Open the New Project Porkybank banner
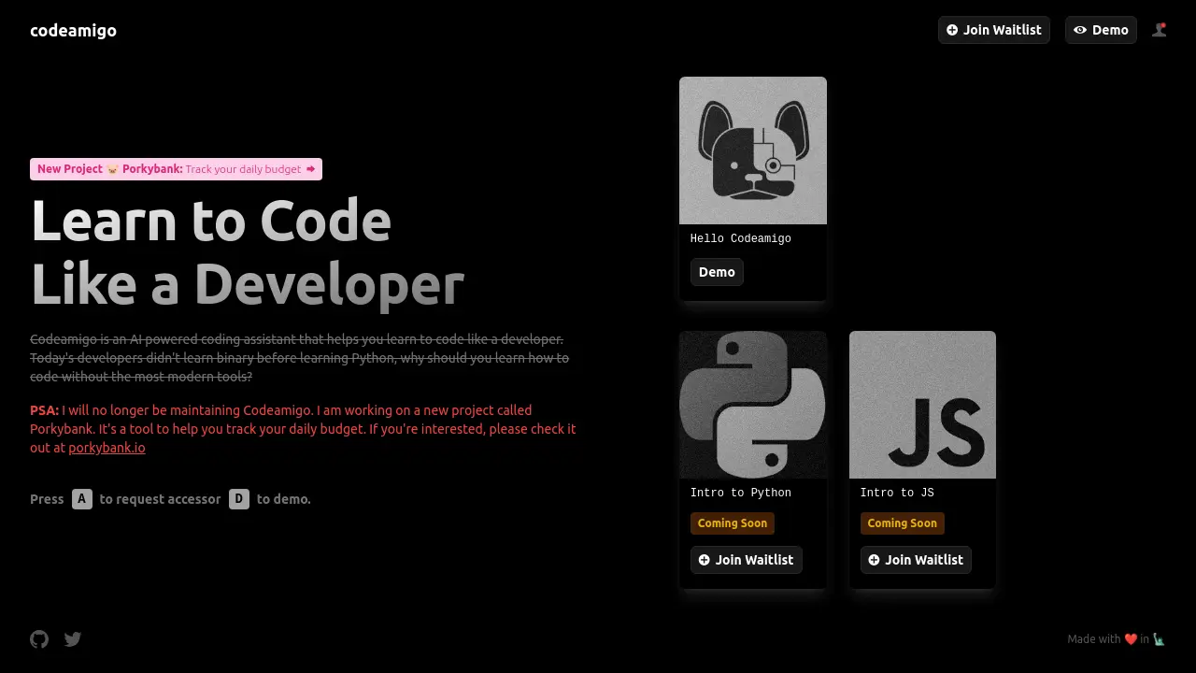1196x673 pixels. (176, 169)
